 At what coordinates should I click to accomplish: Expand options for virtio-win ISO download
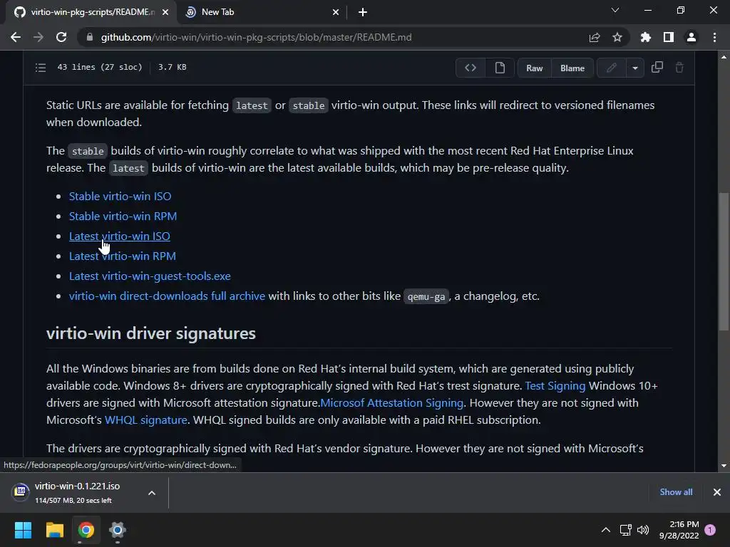coord(152,493)
